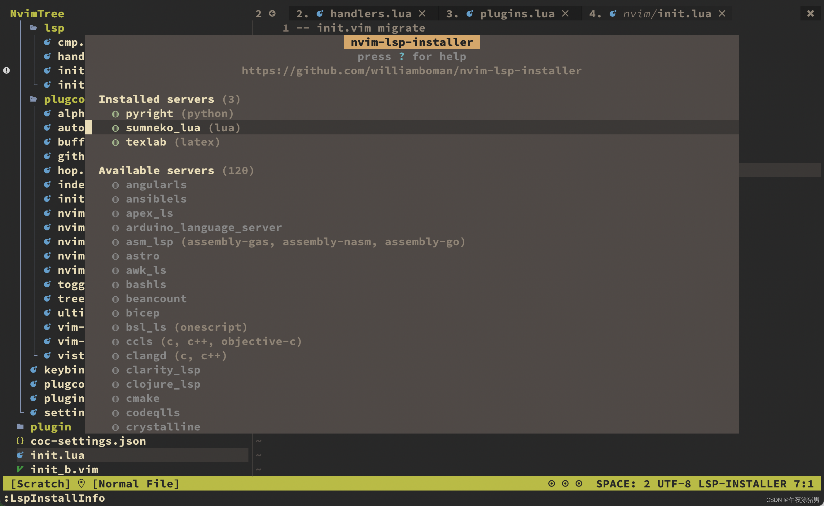Click the close-all X at the top right

(x=810, y=13)
